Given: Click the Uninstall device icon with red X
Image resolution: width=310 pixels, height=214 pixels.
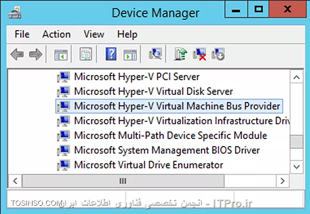Looking at the screenshot, I should [x=199, y=54].
